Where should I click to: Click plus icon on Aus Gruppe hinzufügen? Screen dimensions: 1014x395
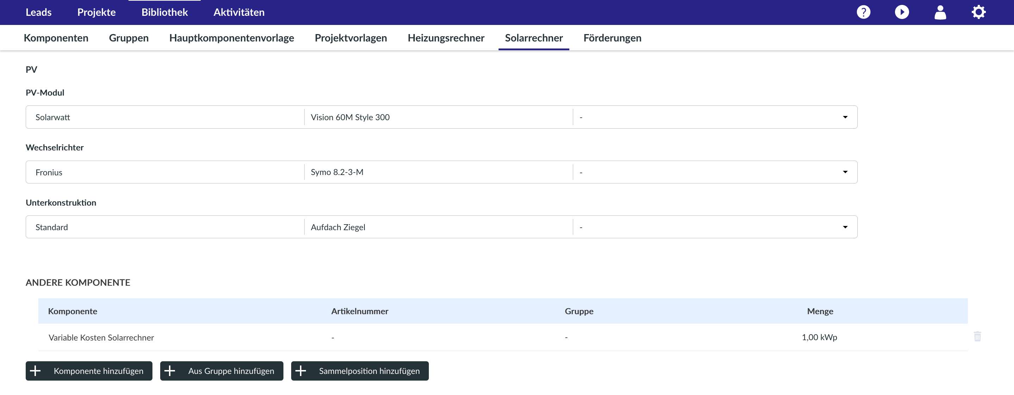click(x=170, y=371)
